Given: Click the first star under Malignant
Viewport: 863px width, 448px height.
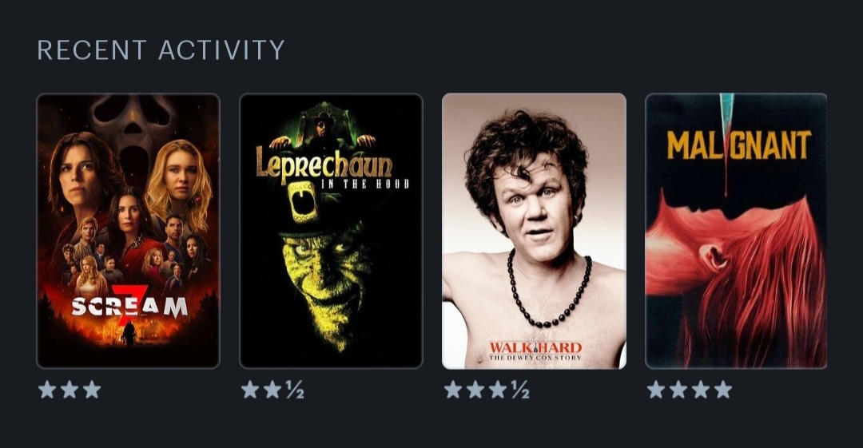Looking at the screenshot, I should pos(656,390).
